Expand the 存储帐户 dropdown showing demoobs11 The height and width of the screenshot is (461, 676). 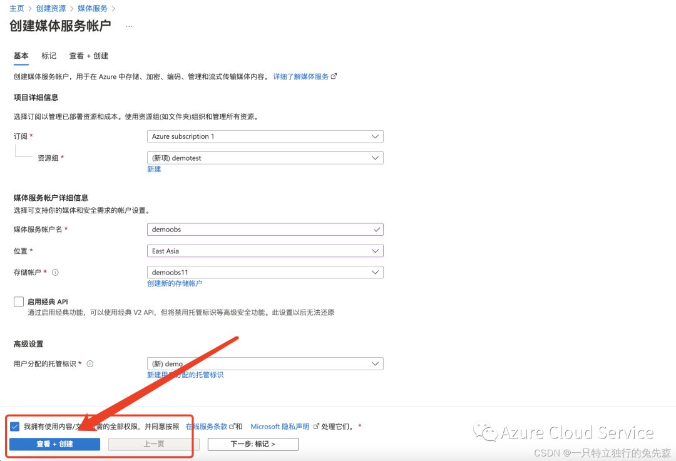pos(265,272)
